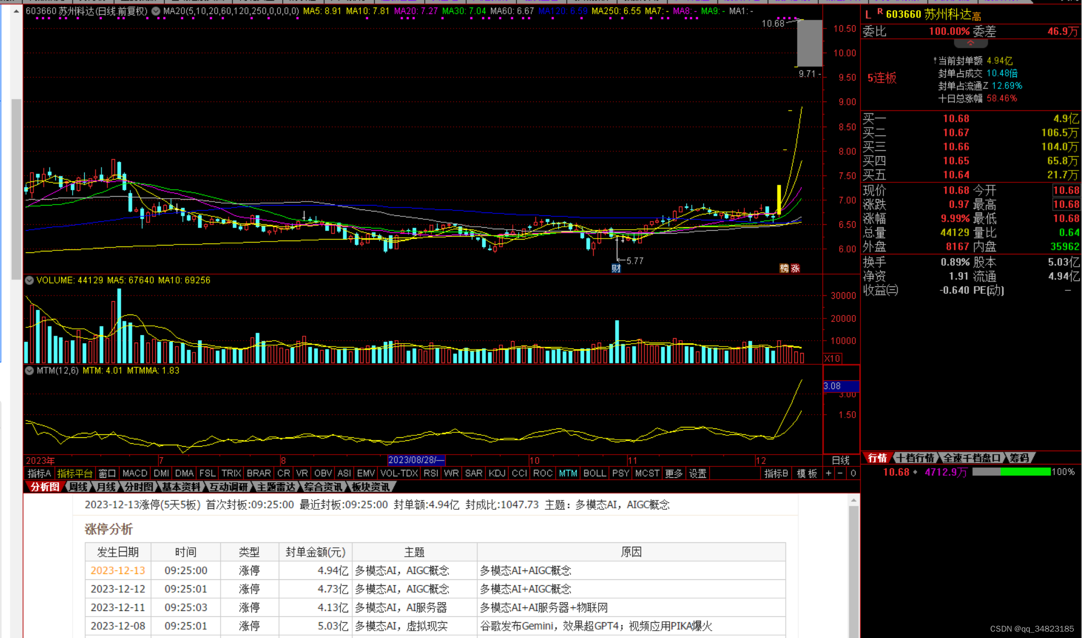This screenshot has height=638, width=1082.
Task: Open the VOLUME indicator dropdown arrow
Action: click(x=30, y=280)
